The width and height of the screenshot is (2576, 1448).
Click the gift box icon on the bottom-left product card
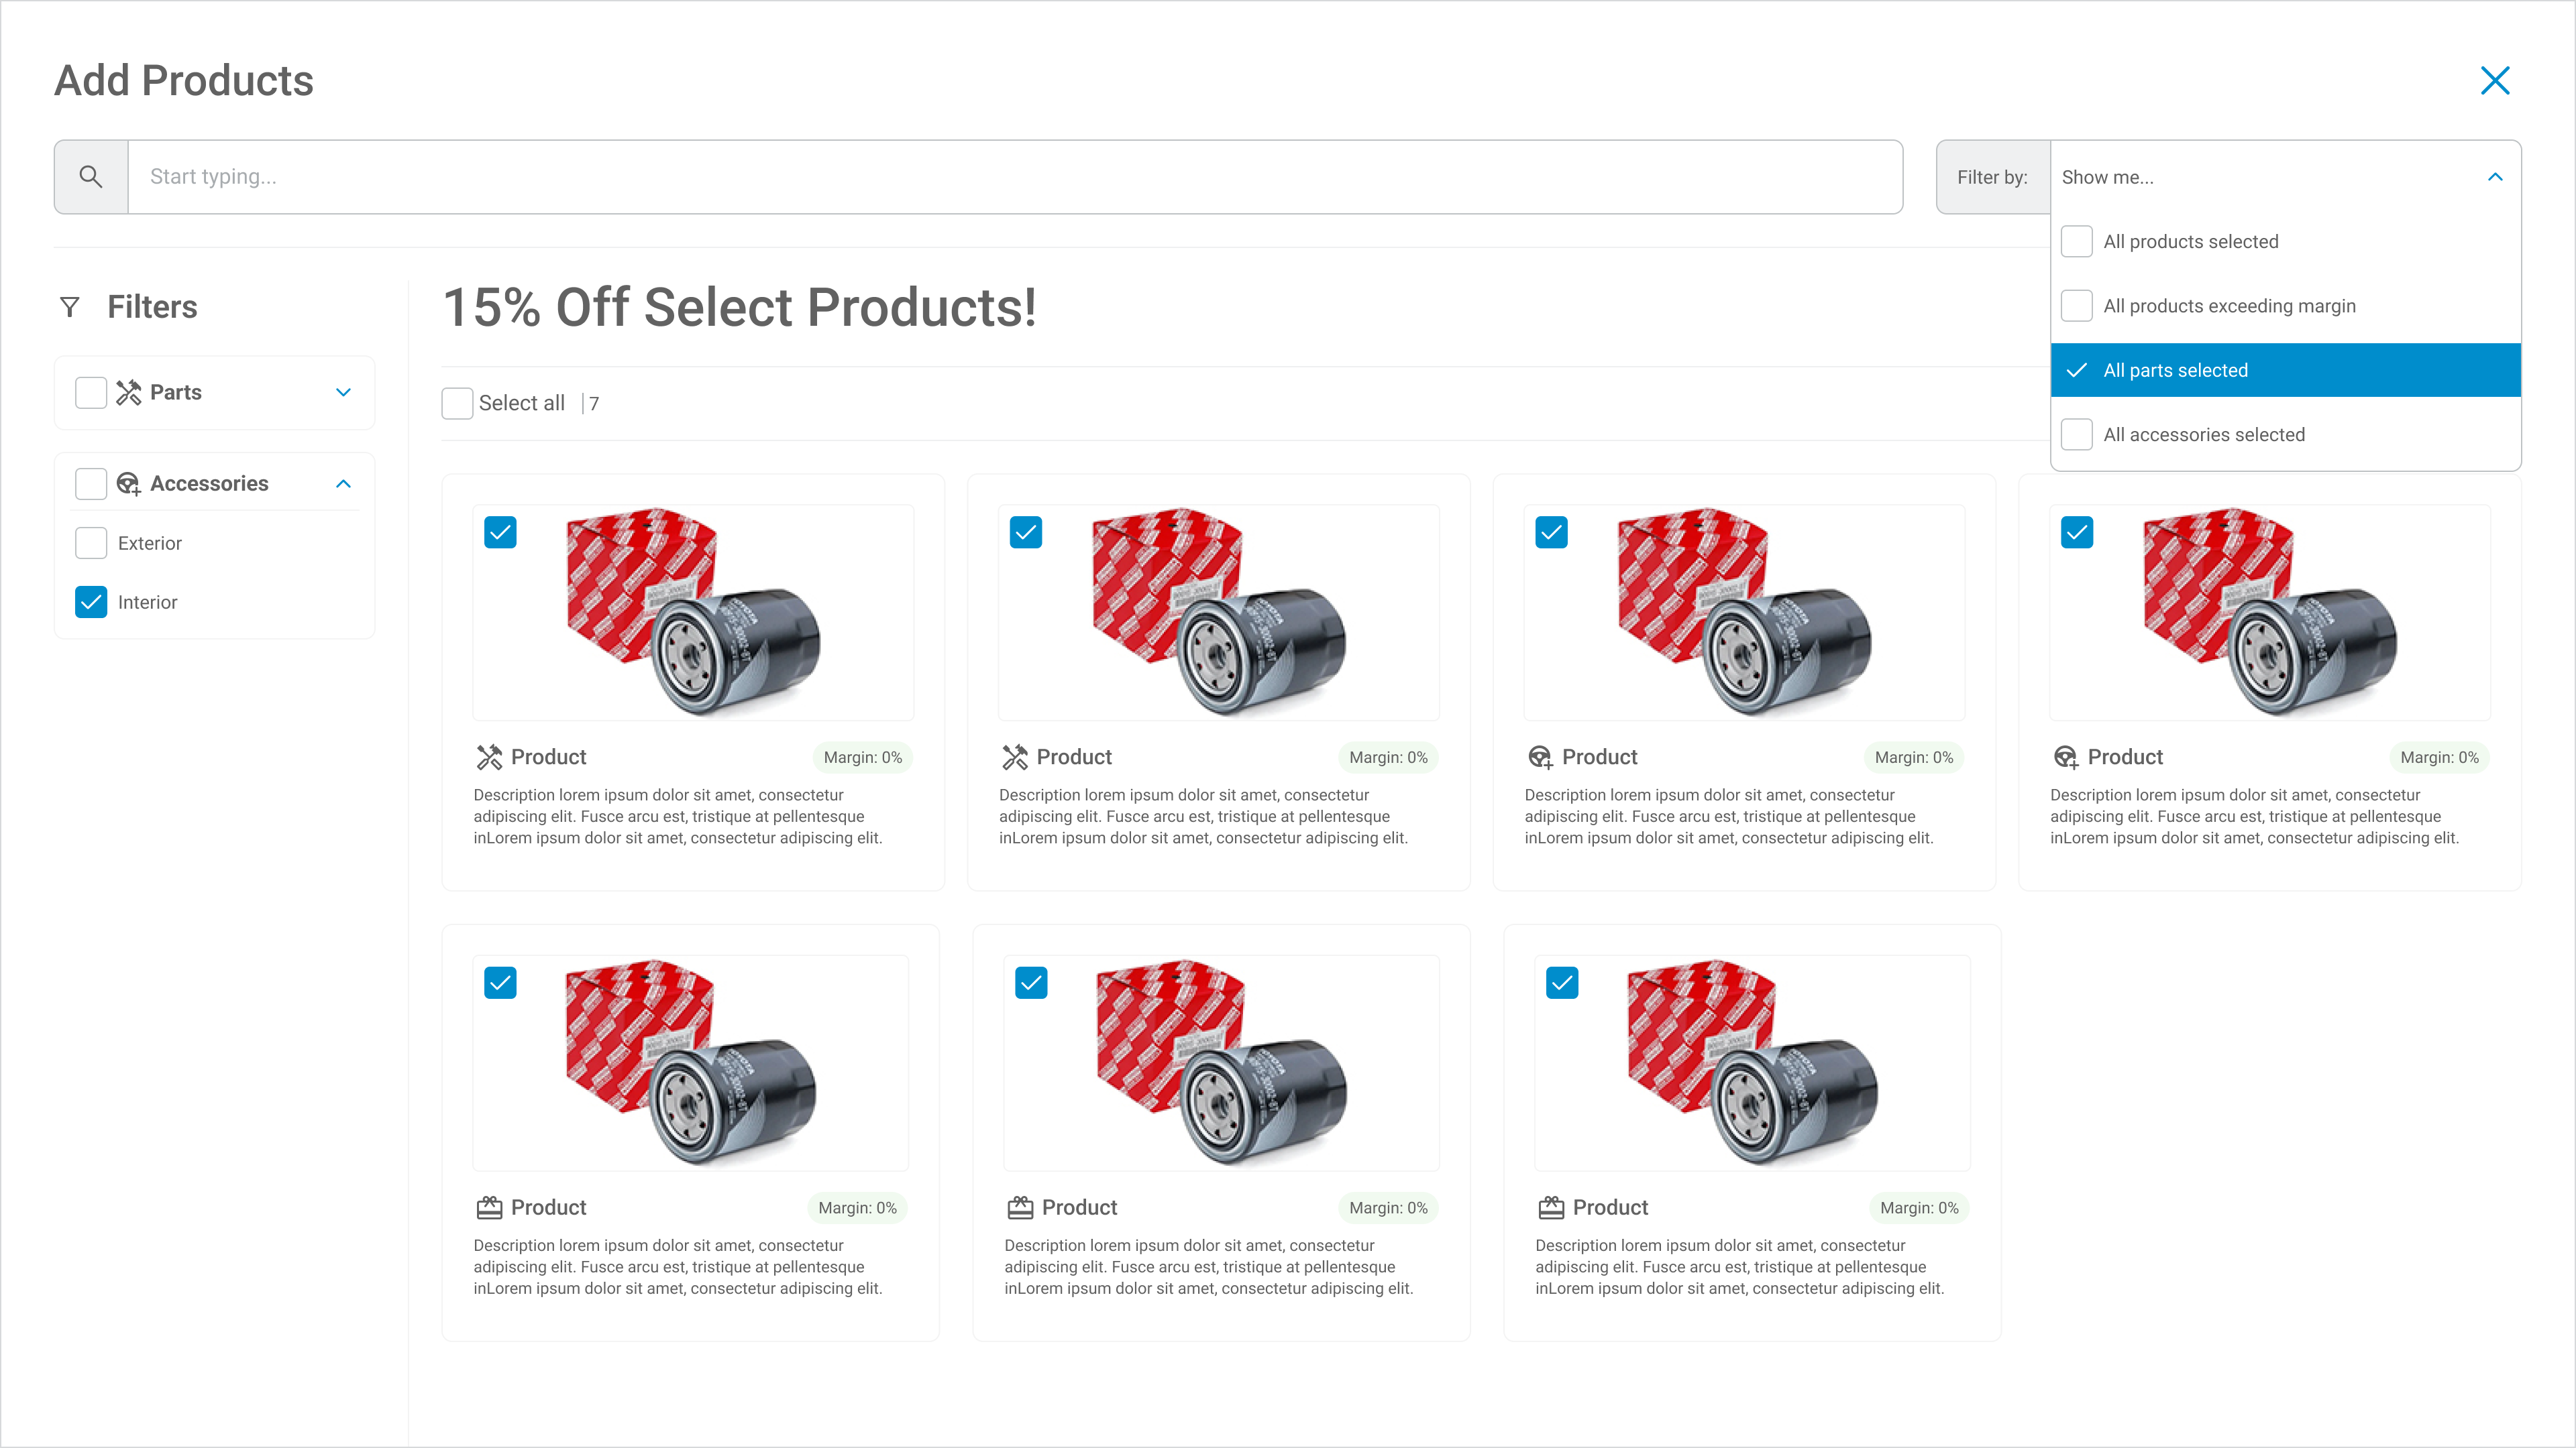pos(489,1207)
